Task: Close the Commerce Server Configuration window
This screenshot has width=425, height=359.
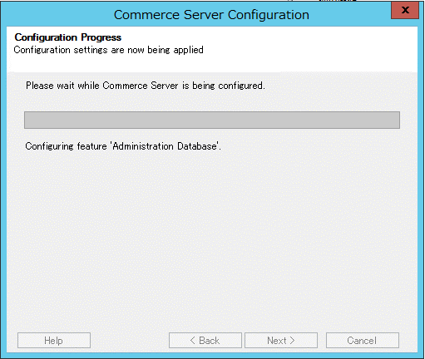Action: coord(405,10)
